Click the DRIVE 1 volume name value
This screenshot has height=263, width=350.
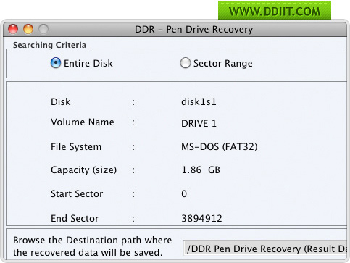199,123
